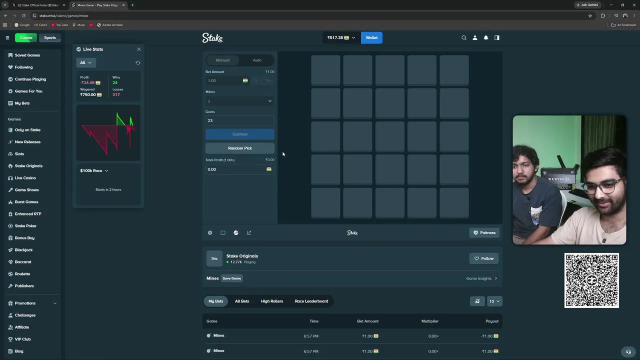Double the bet amount with 2×
This screenshot has height=360, width=640.
268,80
